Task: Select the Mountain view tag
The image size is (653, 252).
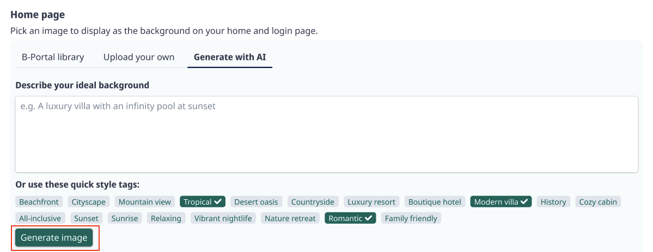Action: (x=145, y=202)
